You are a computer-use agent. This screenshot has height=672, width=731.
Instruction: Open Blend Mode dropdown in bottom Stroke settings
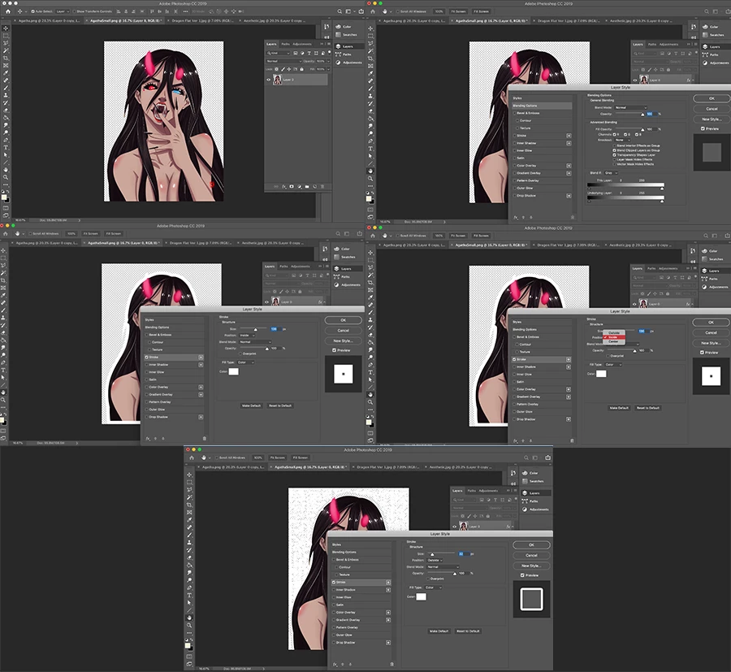pos(443,567)
